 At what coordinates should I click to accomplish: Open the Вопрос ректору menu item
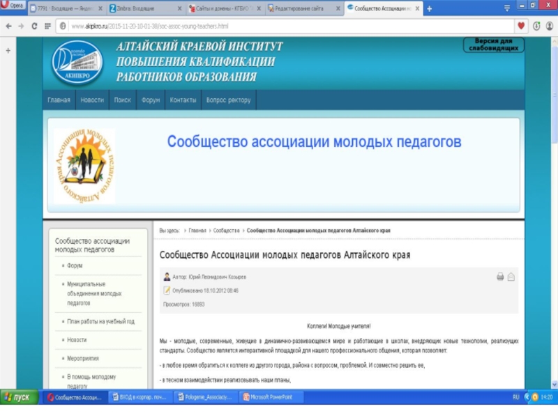(229, 100)
